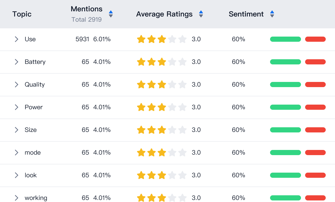The height and width of the screenshot is (202, 335).
Task: Expand the Battery topic row
Action: click(x=16, y=62)
